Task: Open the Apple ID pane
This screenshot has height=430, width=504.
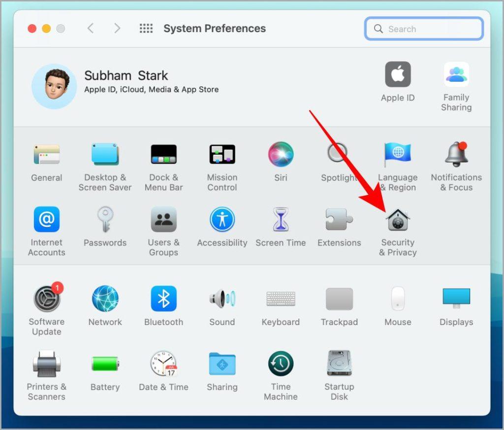Action: (x=398, y=74)
